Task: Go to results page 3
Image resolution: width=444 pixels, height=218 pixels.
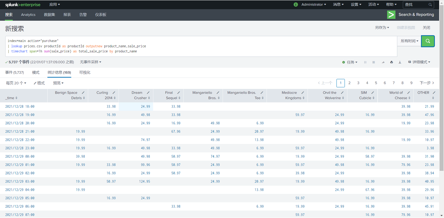Action: point(358,83)
